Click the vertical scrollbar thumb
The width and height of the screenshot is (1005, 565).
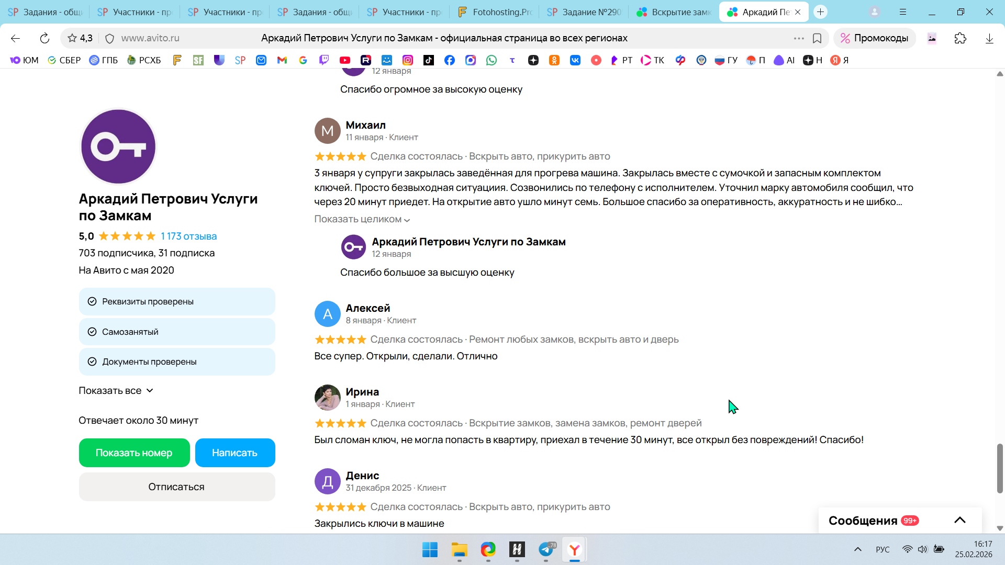pos(999,468)
